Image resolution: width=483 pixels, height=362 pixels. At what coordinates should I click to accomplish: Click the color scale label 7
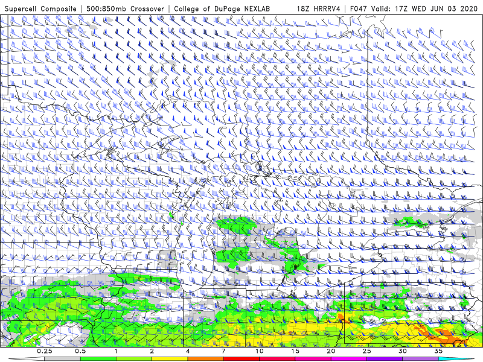click(223, 351)
